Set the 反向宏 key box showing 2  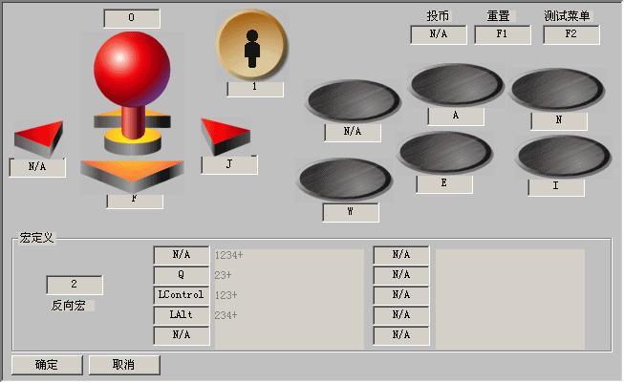click(x=75, y=285)
